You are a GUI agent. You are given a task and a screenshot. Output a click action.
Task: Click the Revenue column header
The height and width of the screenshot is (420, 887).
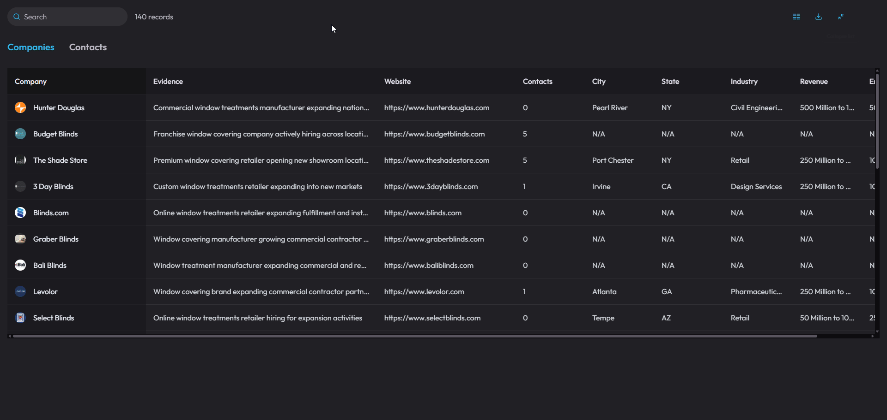tap(814, 81)
